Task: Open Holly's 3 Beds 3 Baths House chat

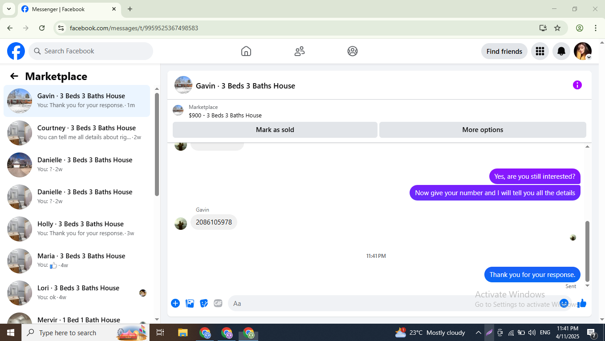Action: (x=77, y=229)
